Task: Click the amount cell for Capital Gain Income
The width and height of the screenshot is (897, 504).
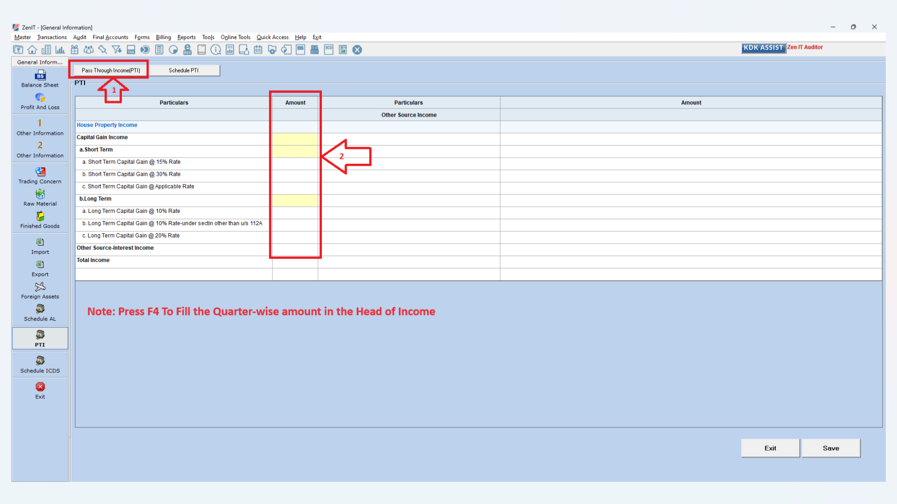Action: 295,138
